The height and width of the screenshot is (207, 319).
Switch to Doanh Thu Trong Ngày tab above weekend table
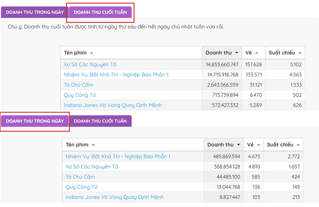(x=34, y=12)
